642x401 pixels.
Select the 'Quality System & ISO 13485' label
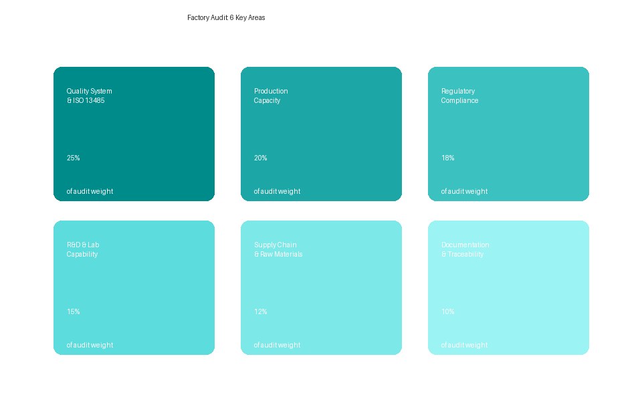pos(89,96)
